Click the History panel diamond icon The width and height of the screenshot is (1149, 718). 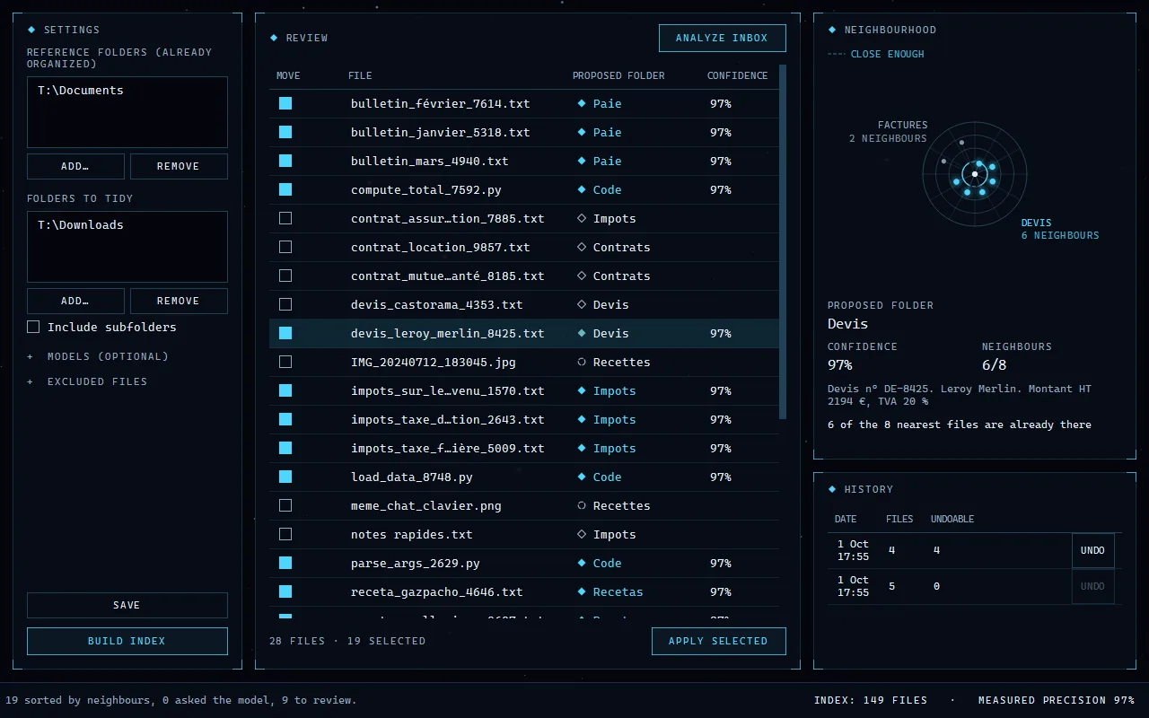pos(832,489)
